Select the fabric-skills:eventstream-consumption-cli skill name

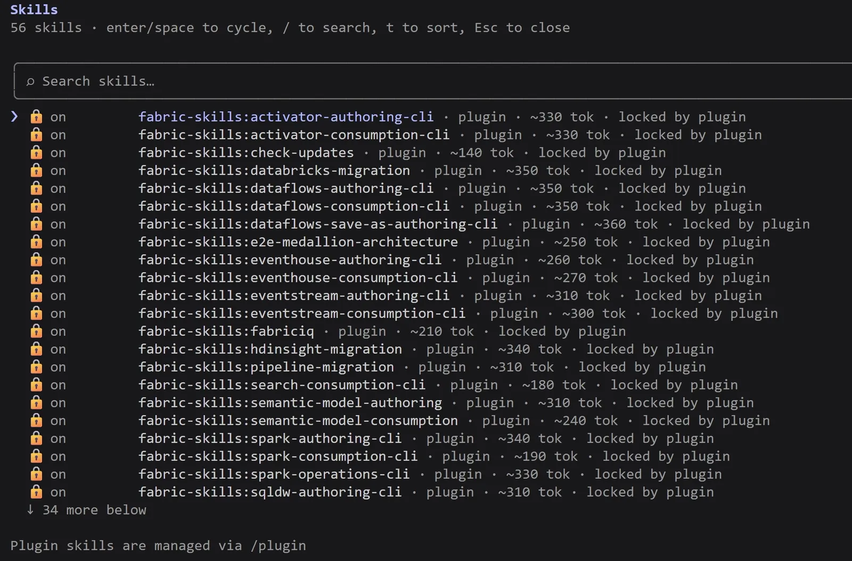point(302,313)
